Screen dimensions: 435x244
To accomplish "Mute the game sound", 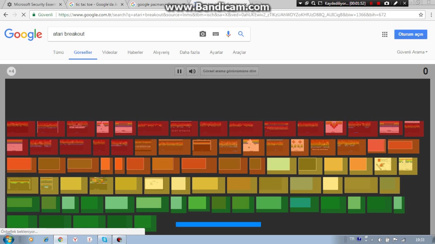I will [x=192, y=71].
